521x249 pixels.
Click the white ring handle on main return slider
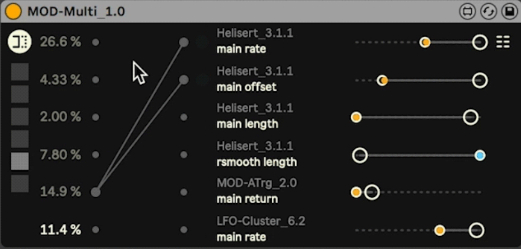(372, 192)
